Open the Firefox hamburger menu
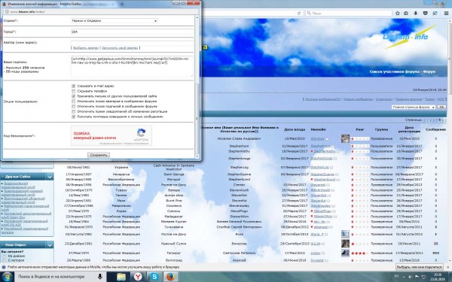452x282 pixels. pos(446,14)
